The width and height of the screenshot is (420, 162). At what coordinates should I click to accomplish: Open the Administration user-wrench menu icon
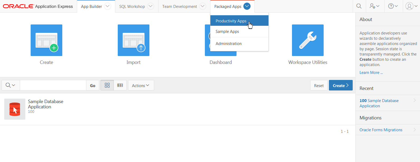pyautogui.click(x=374, y=6)
